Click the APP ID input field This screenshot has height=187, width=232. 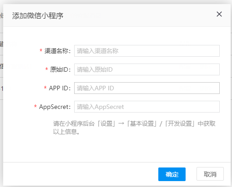pos(147,88)
